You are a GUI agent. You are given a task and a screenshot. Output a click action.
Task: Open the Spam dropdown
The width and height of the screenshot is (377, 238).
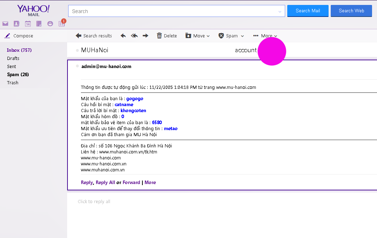pyautogui.click(x=231, y=36)
